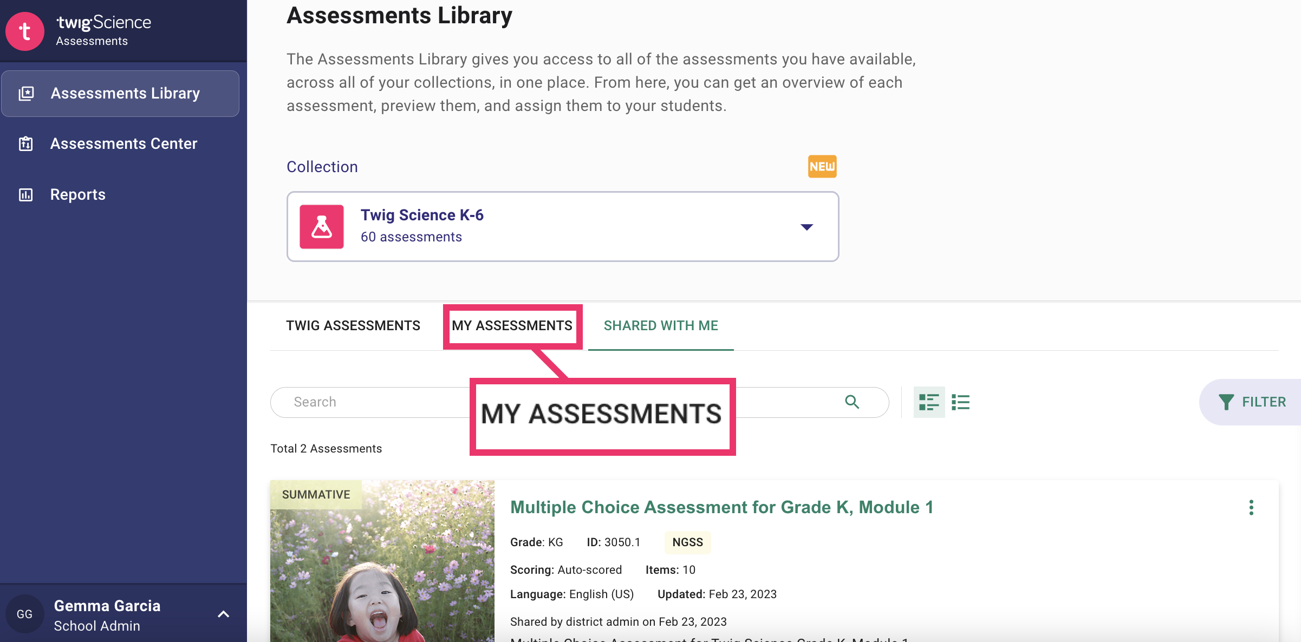Open the Multiple Choice Assessment Grade K title
Image resolution: width=1301 pixels, height=642 pixels.
(x=721, y=507)
